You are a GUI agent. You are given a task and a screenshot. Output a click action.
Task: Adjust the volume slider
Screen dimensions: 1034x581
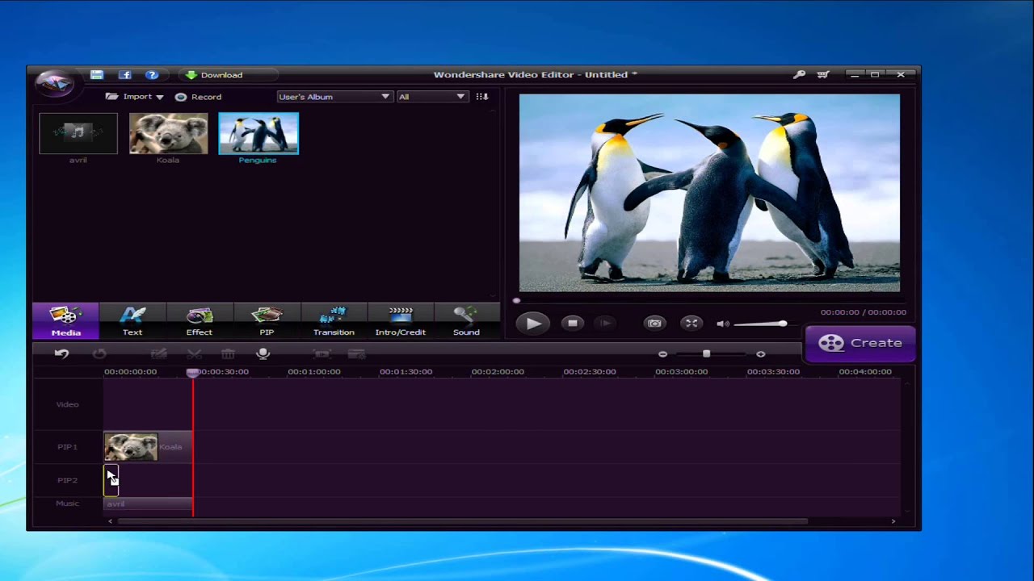click(x=760, y=324)
